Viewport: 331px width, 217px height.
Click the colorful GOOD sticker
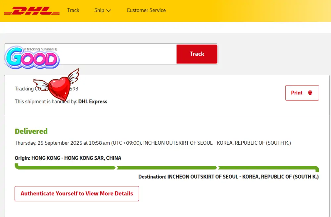click(x=32, y=58)
